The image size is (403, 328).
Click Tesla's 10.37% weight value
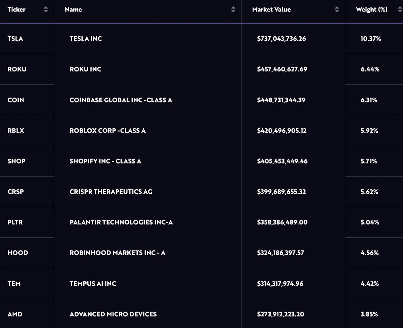pyautogui.click(x=370, y=39)
